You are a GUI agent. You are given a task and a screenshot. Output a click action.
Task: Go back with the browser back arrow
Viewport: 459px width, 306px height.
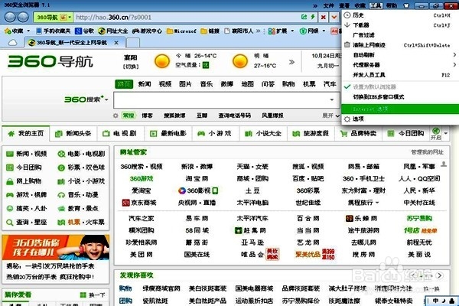[x=10, y=17]
